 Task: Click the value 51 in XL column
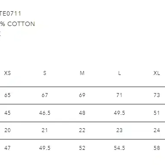tap(157, 113)
